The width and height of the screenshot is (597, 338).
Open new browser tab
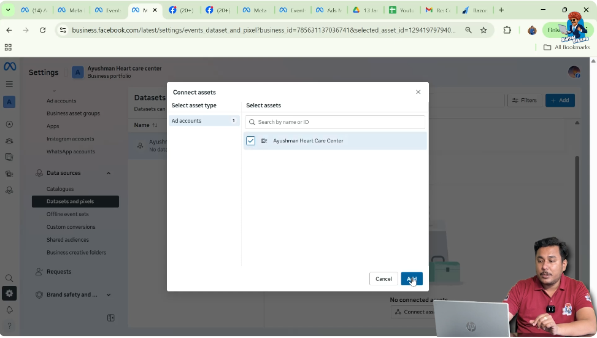coord(501,10)
